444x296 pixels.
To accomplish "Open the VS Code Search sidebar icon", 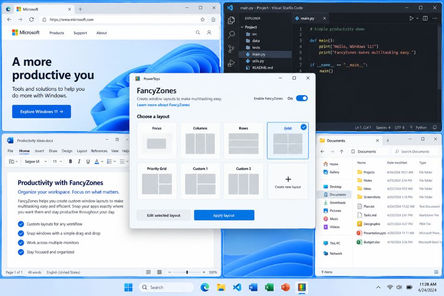I will point(231,35).
